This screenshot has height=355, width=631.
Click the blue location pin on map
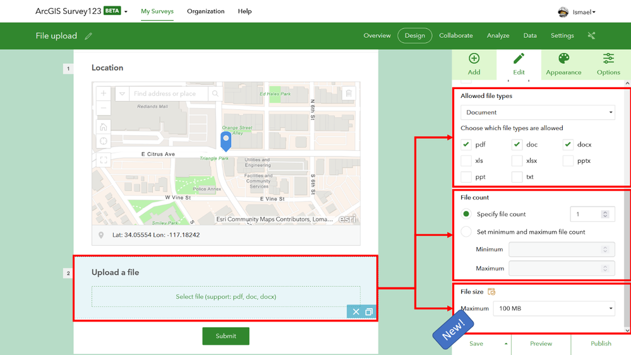pyautogui.click(x=225, y=141)
